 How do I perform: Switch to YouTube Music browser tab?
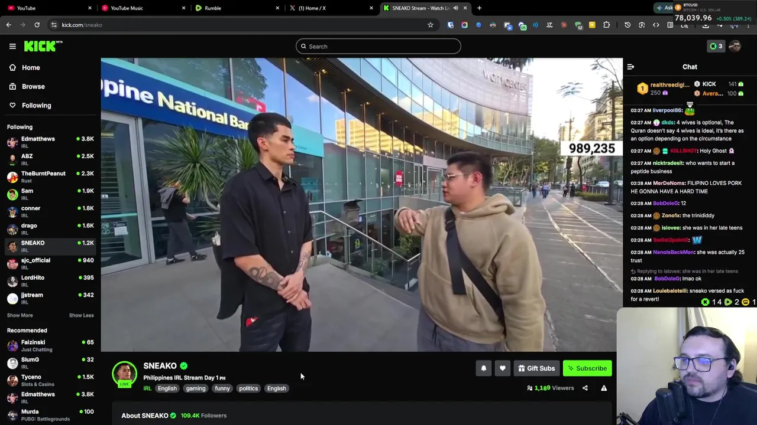(x=143, y=8)
